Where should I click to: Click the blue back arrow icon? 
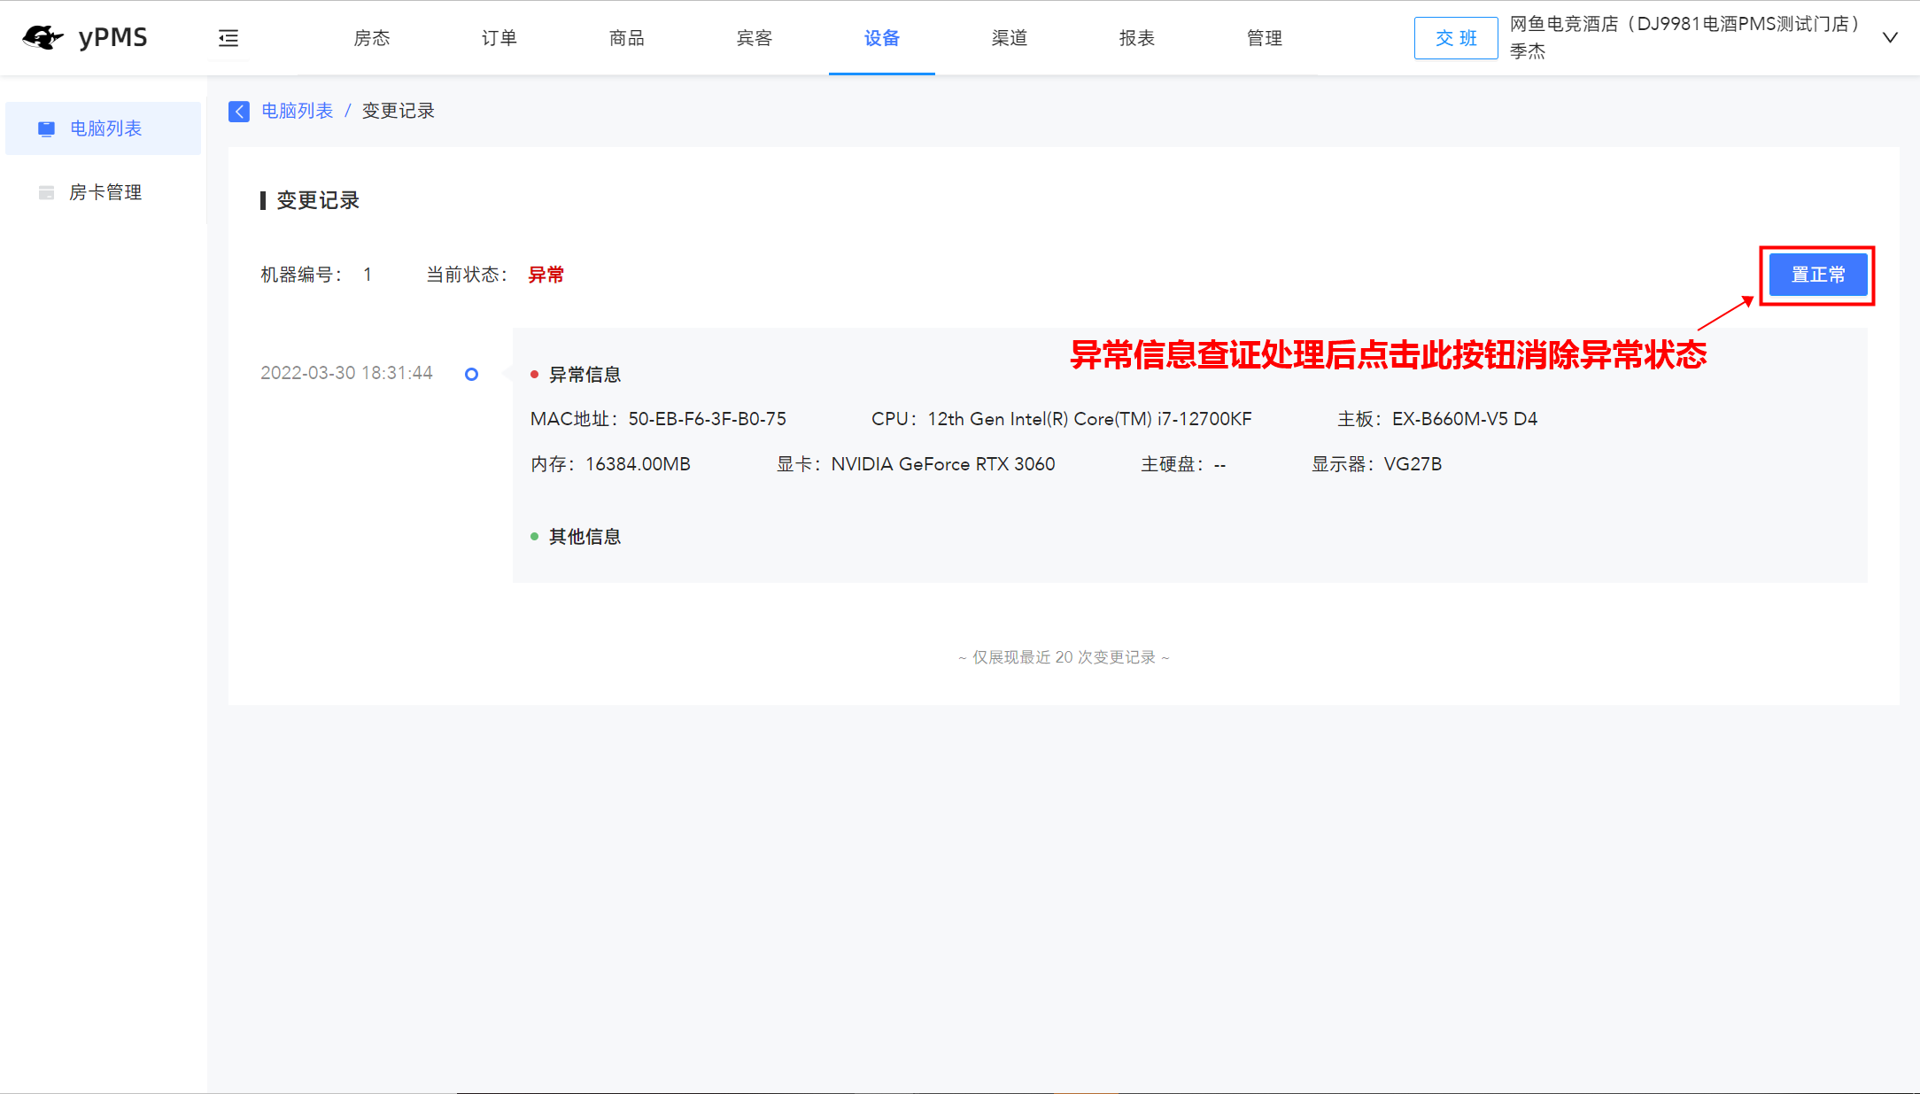(239, 111)
